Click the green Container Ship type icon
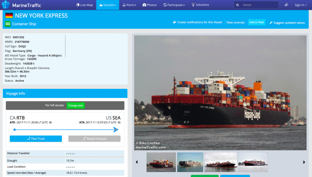Screen dimensions: 312x177 pyautogui.click(x=8, y=24)
